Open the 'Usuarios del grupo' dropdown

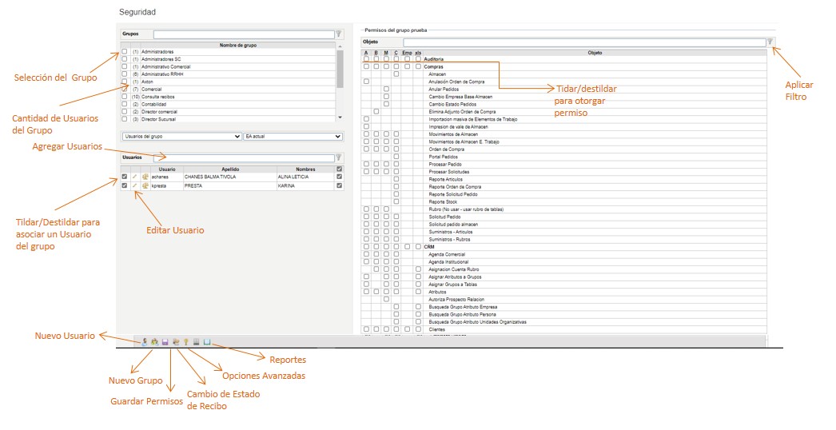(x=181, y=137)
